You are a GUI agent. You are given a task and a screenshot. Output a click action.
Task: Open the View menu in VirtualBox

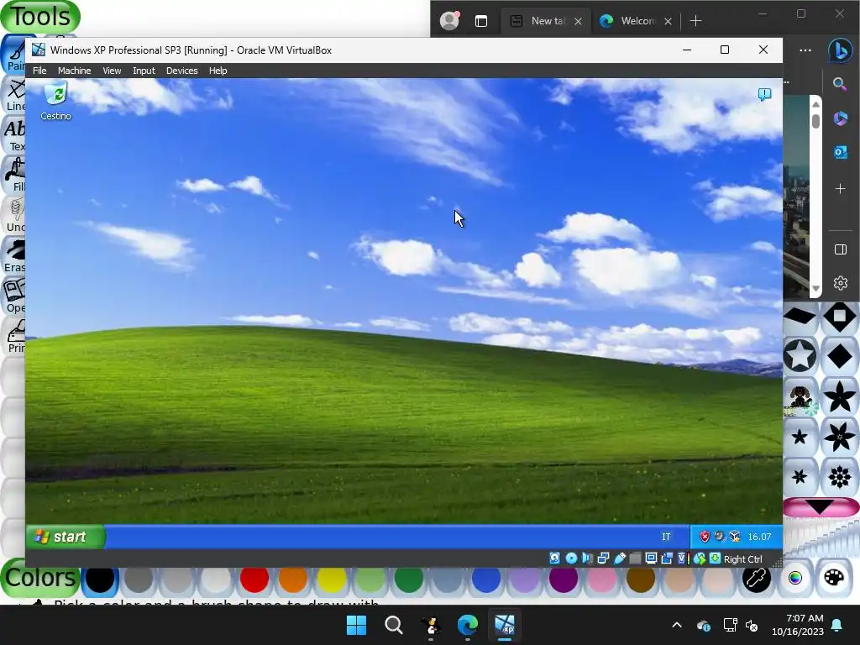(112, 71)
